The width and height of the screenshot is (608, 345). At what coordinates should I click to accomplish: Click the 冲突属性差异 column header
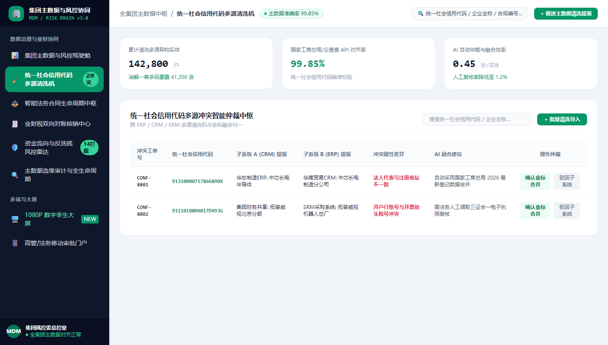(389, 154)
